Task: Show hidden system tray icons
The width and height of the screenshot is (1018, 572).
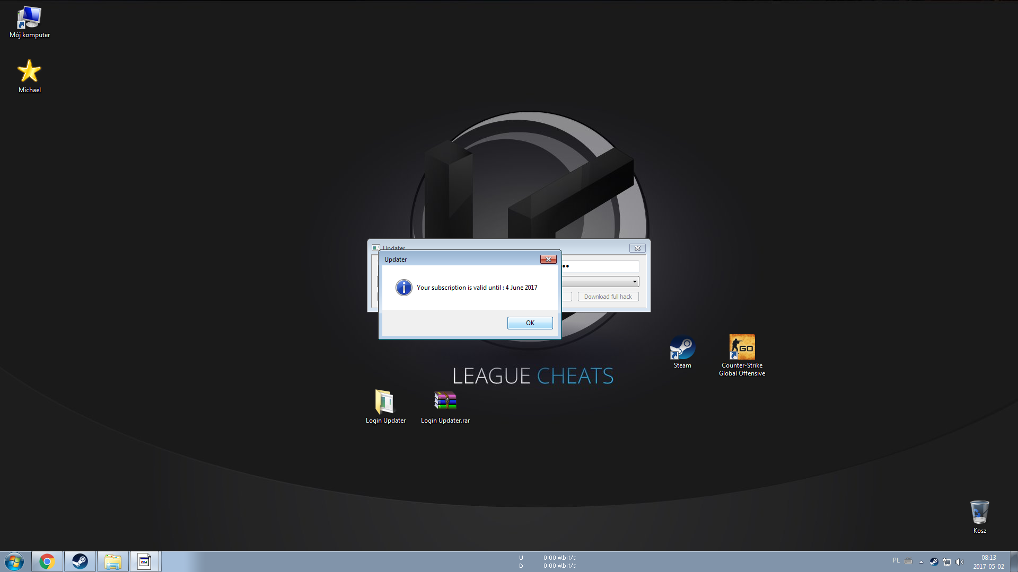Action: click(x=921, y=562)
